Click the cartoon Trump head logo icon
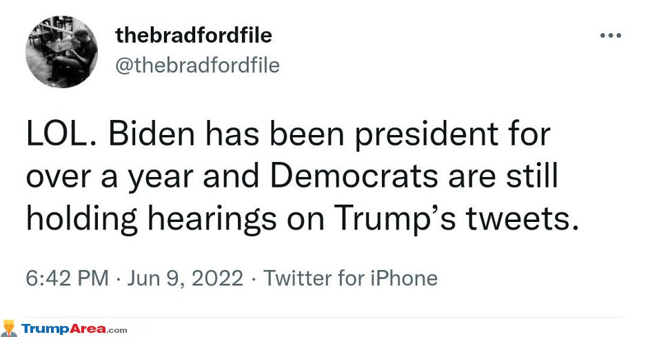The height and width of the screenshot is (337, 648). [9, 328]
